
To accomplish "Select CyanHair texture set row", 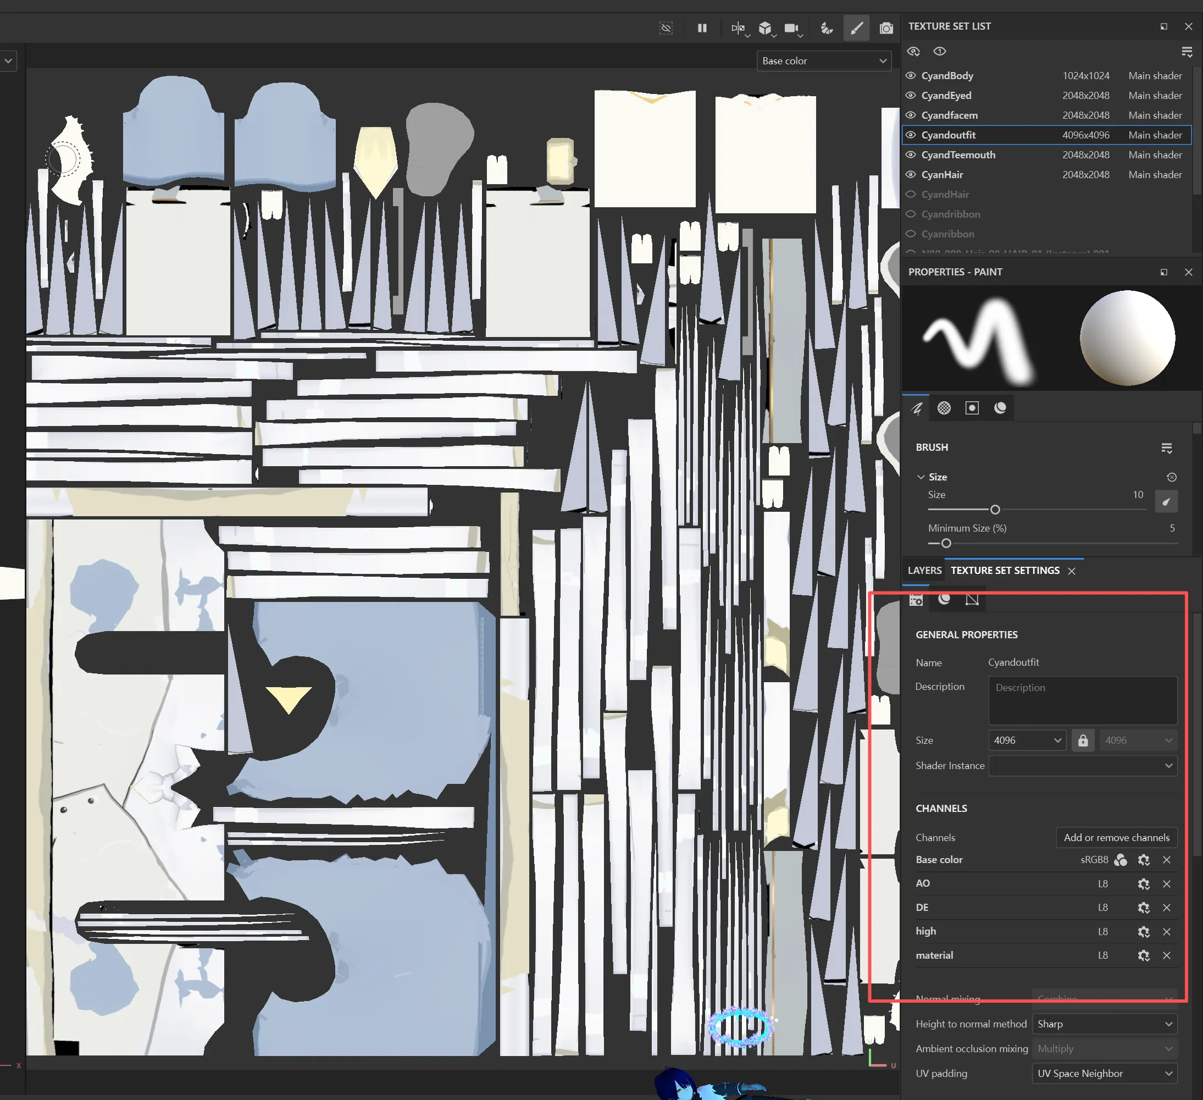I will (x=1047, y=175).
